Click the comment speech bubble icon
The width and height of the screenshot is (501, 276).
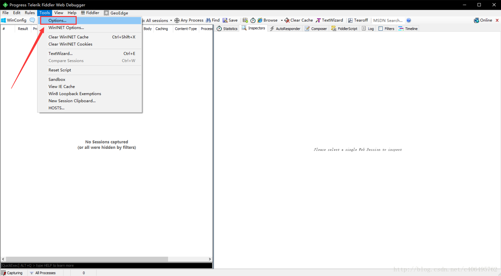pos(32,20)
